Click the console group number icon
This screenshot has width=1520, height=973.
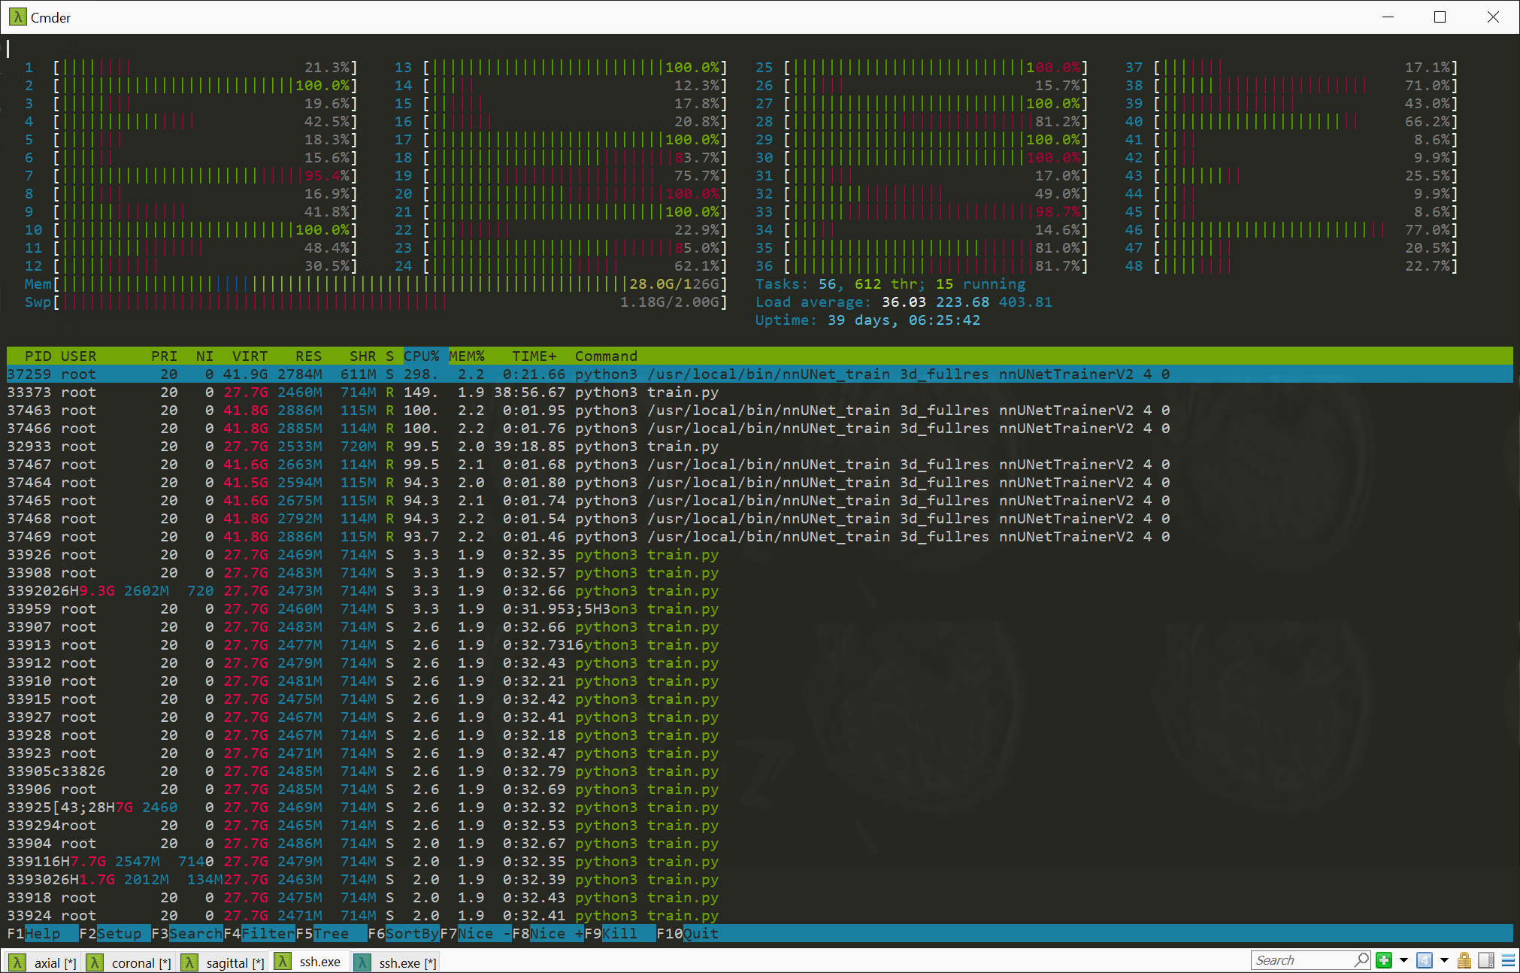pyautogui.click(x=1426, y=960)
